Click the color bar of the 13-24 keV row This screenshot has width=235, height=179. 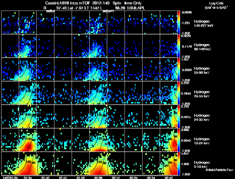pyautogui.click(x=179, y=140)
